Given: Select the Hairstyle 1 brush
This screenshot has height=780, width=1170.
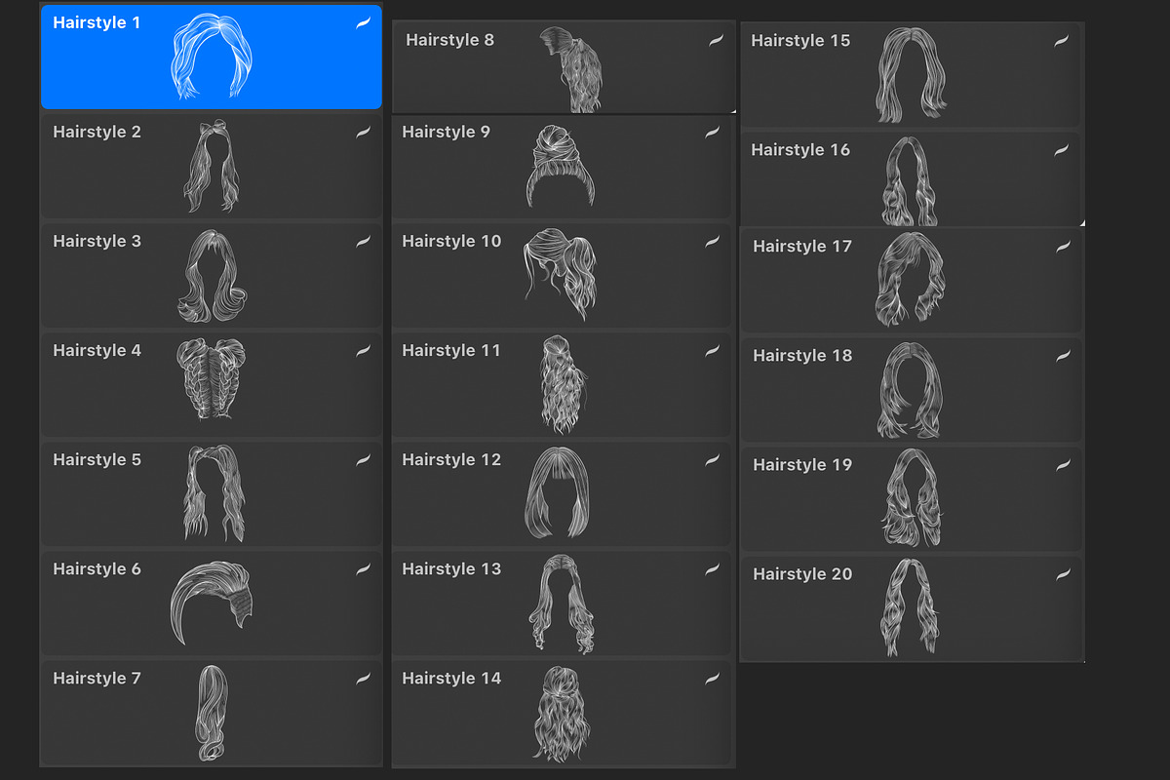Looking at the screenshot, I should [x=211, y=57].
